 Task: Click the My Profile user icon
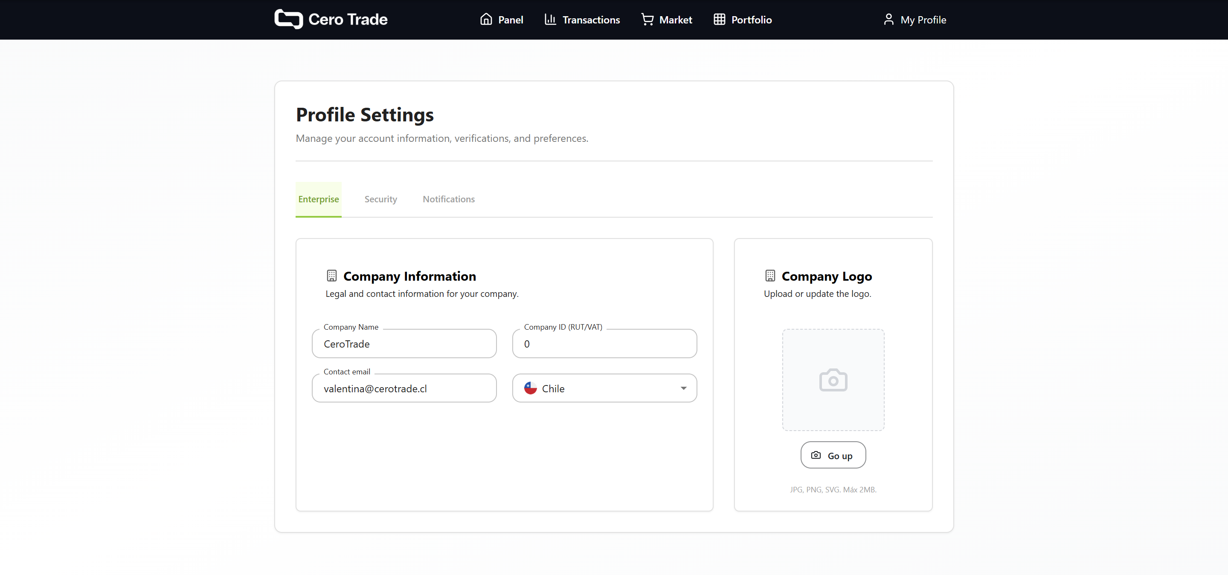coord(888,19)
